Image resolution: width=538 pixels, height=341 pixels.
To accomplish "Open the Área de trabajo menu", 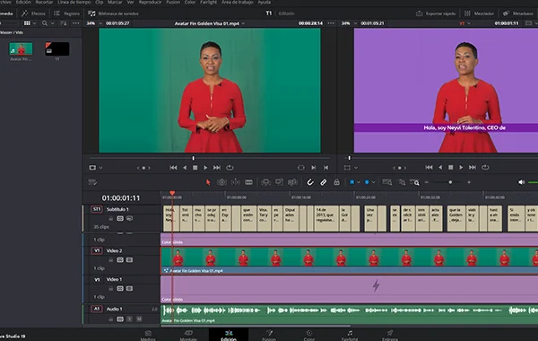I will (237, 2).
